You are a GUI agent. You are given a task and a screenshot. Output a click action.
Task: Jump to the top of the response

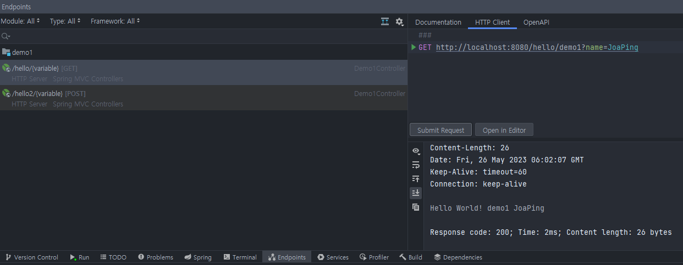[x=416, y=179]
